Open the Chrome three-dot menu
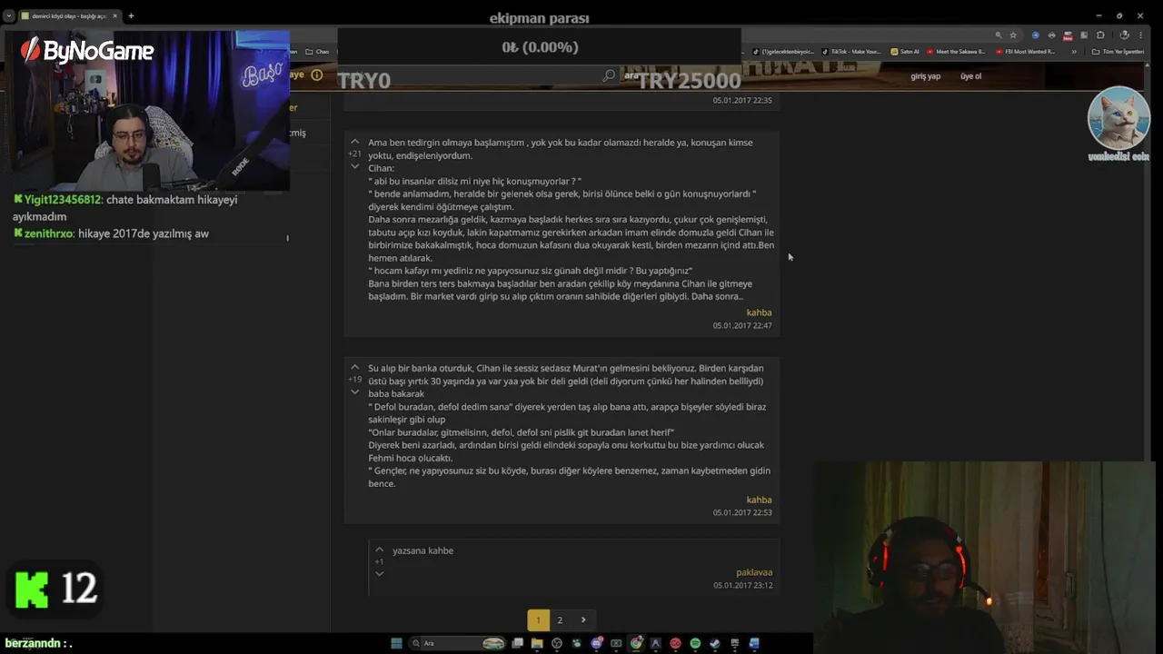The width and height of the screenshot is (1163, 654). [x=1140, y=35]
